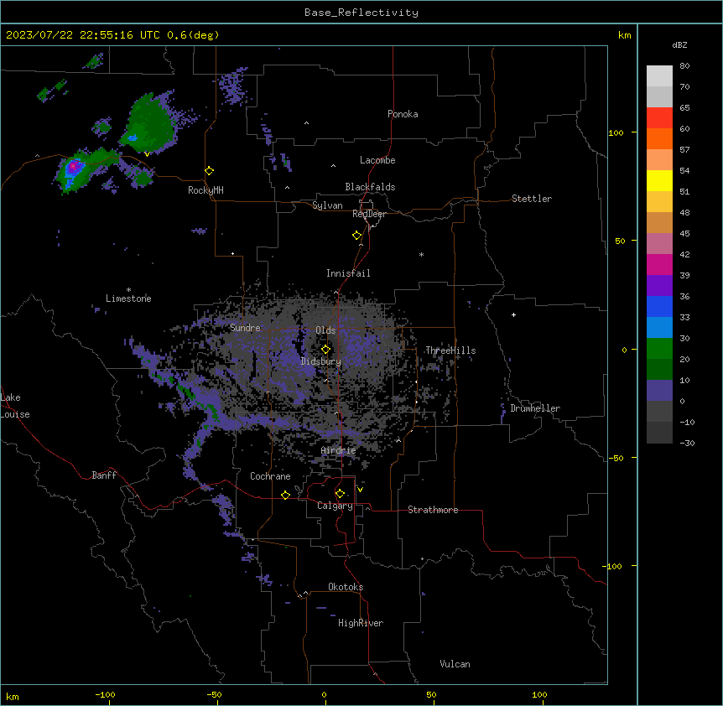Click the Airdrie label
The width and height of the screenshot is (723, 706).
338,450
